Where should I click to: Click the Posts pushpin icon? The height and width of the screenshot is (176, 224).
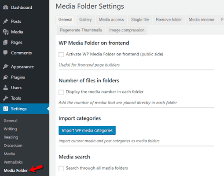6,21
